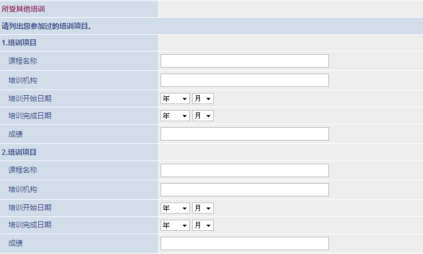Click the 所受其他培训 section heading

pyautogui.click(x=23, y=9)
